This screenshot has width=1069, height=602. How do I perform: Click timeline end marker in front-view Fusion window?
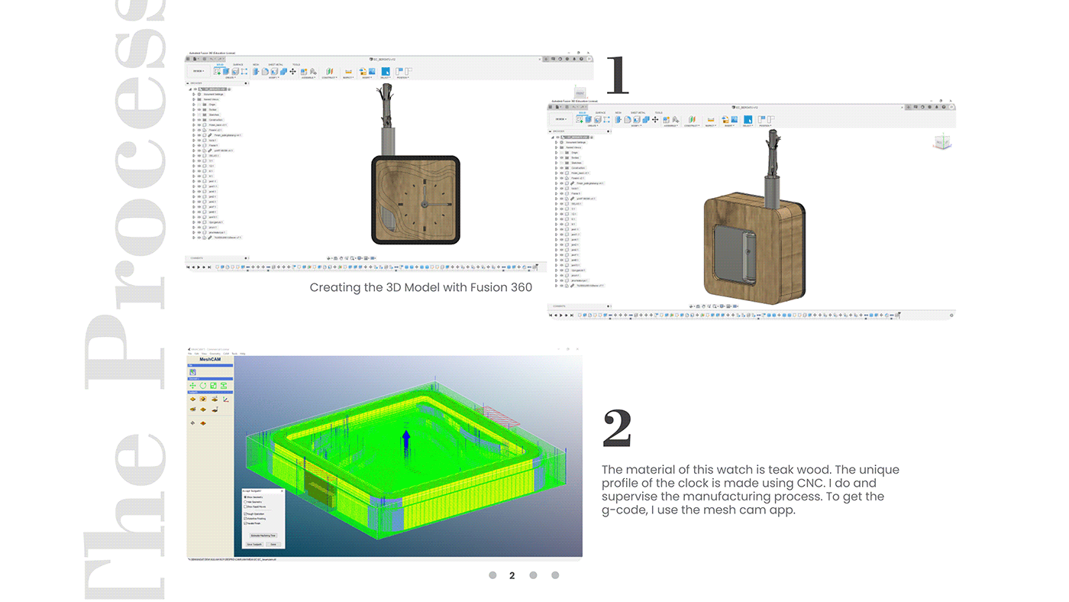535,267
